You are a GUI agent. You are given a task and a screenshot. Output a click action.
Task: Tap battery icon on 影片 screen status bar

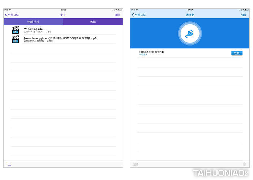119,10
